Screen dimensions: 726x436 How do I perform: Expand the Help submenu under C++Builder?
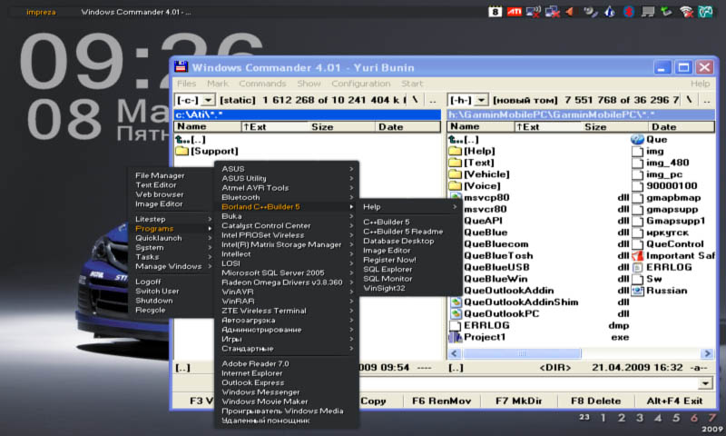408,206
